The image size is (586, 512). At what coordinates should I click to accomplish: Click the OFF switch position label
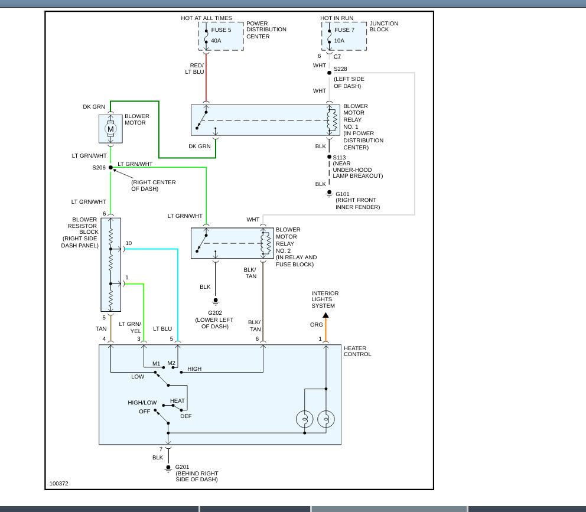145,412
